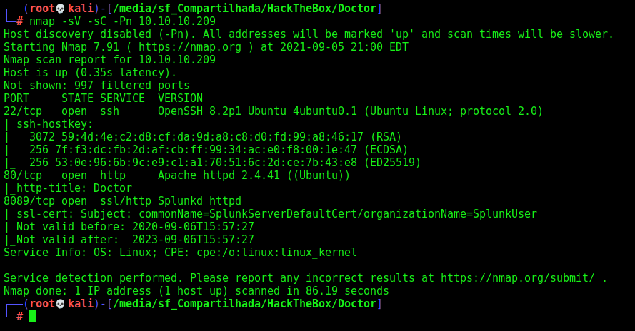Click the skull icon in the bottom prompt

tap(60, 304)
